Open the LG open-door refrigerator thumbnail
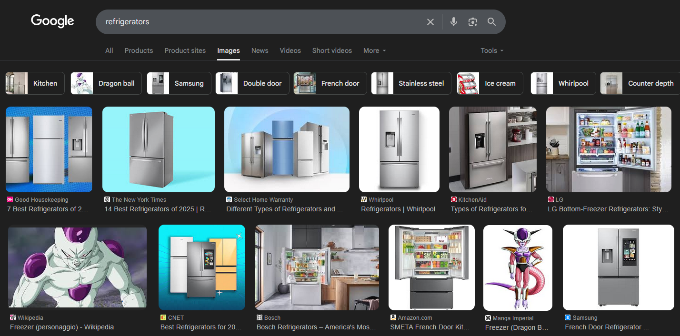680x336 pixels. (x=609, y=149)
